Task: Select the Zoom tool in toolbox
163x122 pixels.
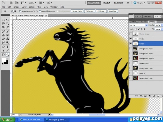Action: (x=8, y=55)
